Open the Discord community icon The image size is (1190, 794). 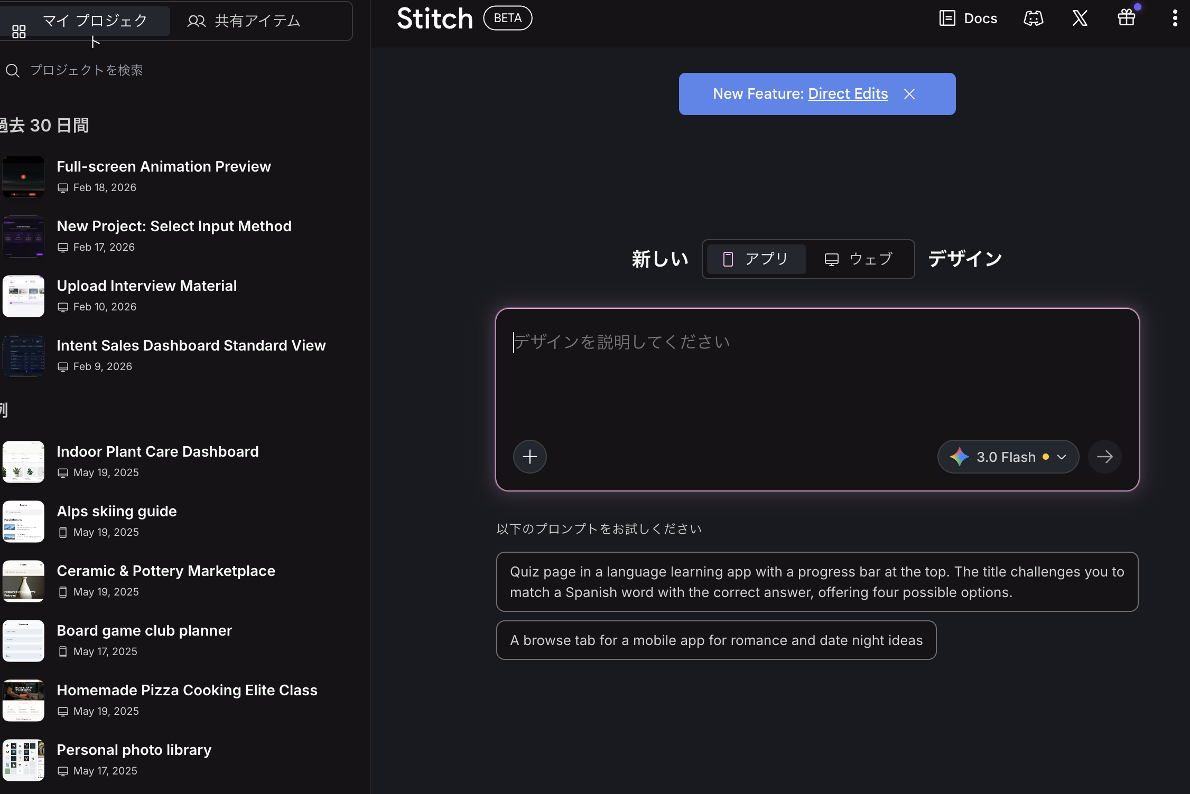point(1033,18)
